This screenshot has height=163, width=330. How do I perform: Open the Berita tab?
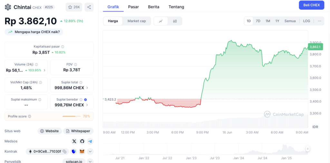pyautogui.click(x=154, y=7)
